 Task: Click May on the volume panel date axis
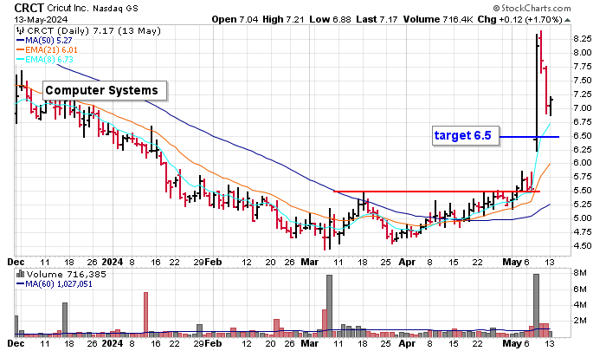[x=513, y=343]
